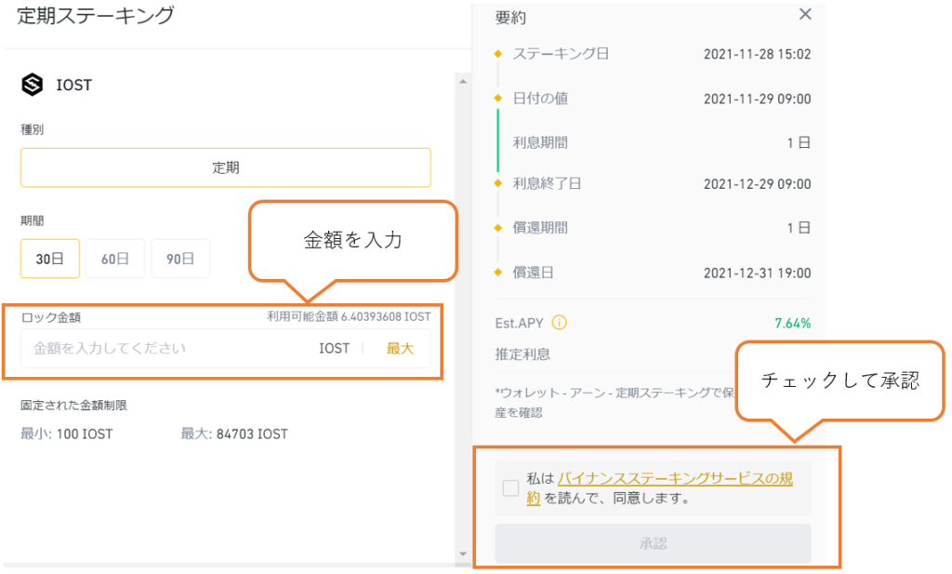Click the 利用可能金額 available balance text
This screenshot has height=574, width=952.
(349, 317)
